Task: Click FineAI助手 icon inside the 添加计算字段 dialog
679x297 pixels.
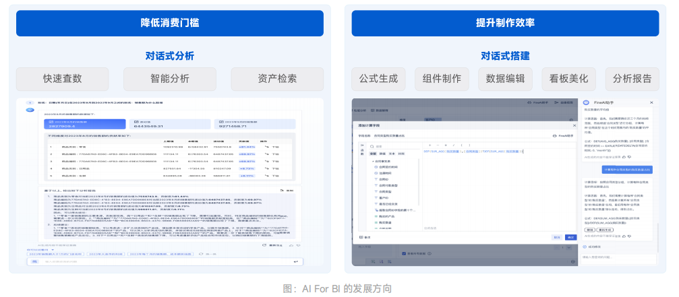Action: point(554,136)
